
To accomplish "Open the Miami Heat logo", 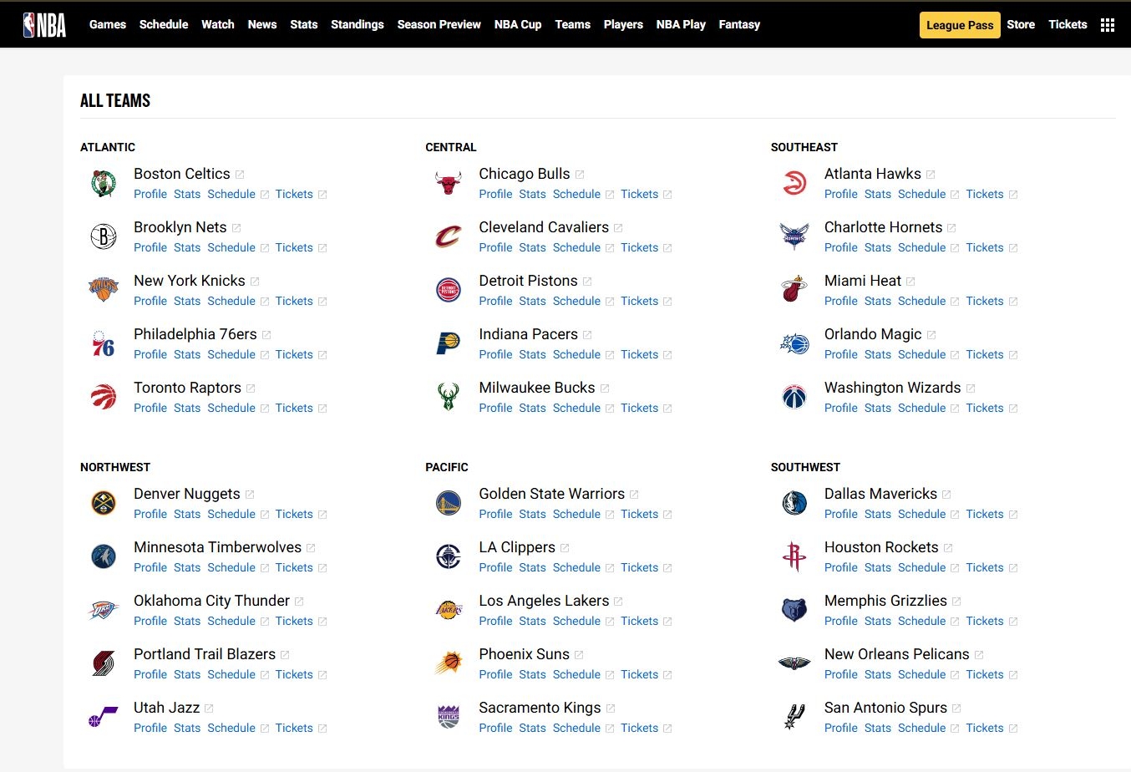I will [794, 290].
